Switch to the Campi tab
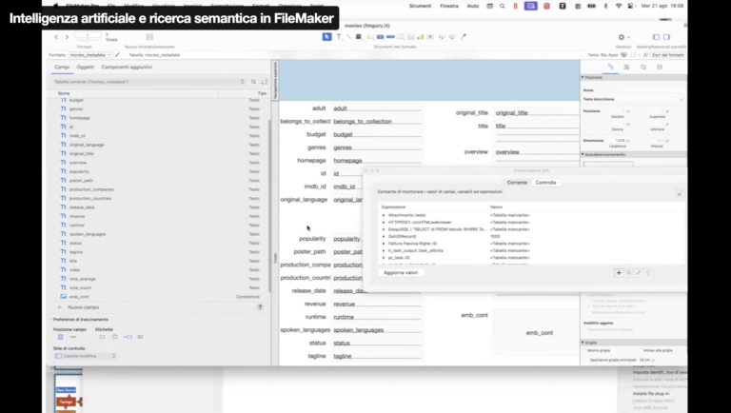This screenshot has width=731, height=413. pos(62,68)
